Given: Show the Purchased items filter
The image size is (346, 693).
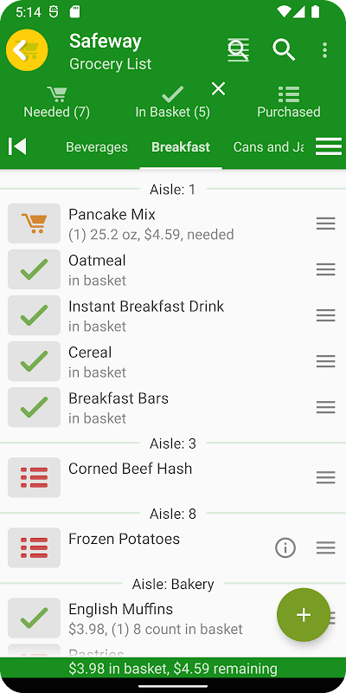Looking at the screenshot, I should click(x=289, y=102).
